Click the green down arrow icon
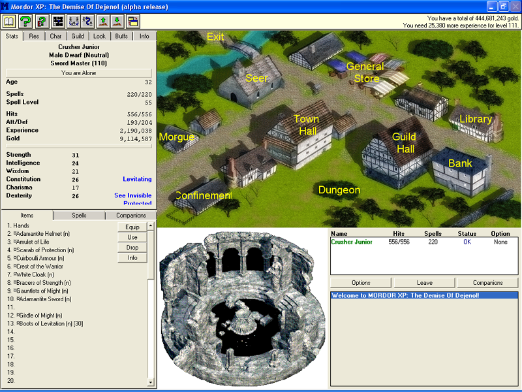Screen dimensions: 522x392 pos(118,21)
